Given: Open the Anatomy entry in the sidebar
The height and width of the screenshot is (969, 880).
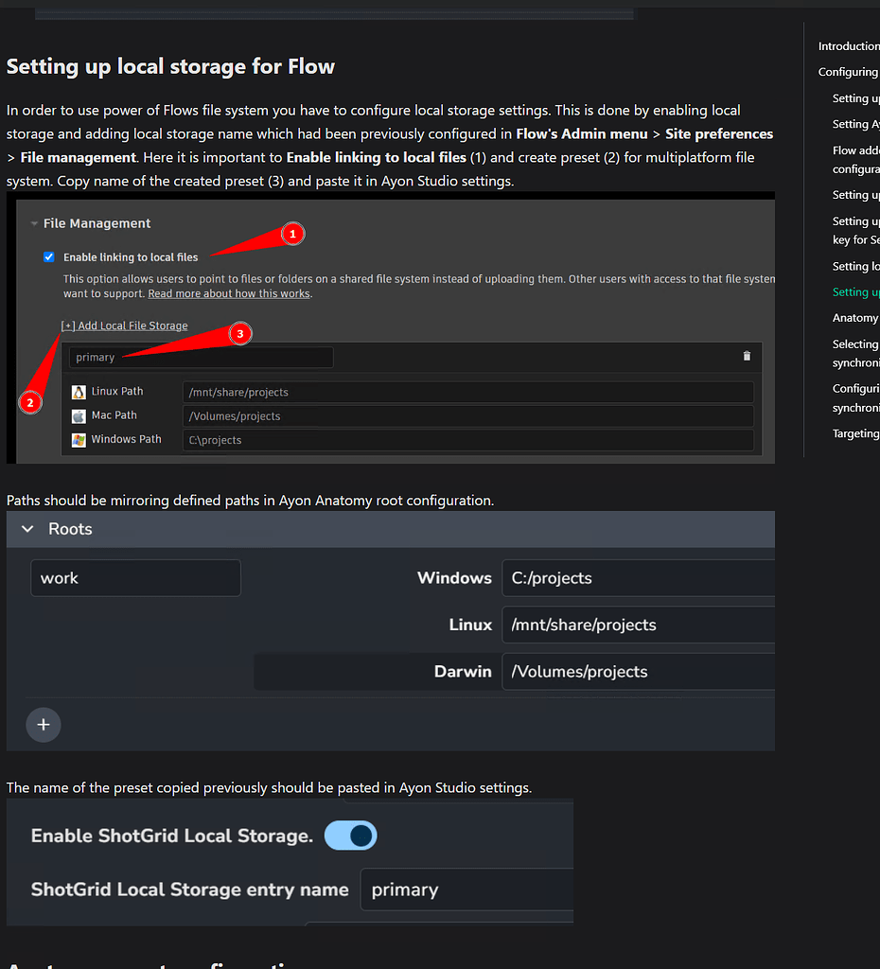Looking at the screenshot, I should [x=854, y=317].
